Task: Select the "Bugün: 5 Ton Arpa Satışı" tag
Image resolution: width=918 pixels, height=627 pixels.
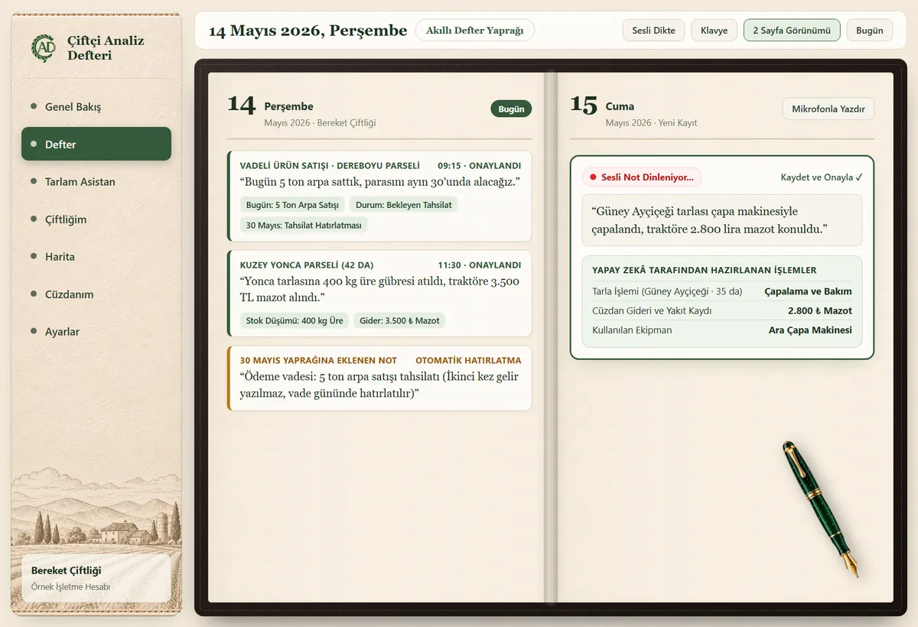Action: [292, 205]
